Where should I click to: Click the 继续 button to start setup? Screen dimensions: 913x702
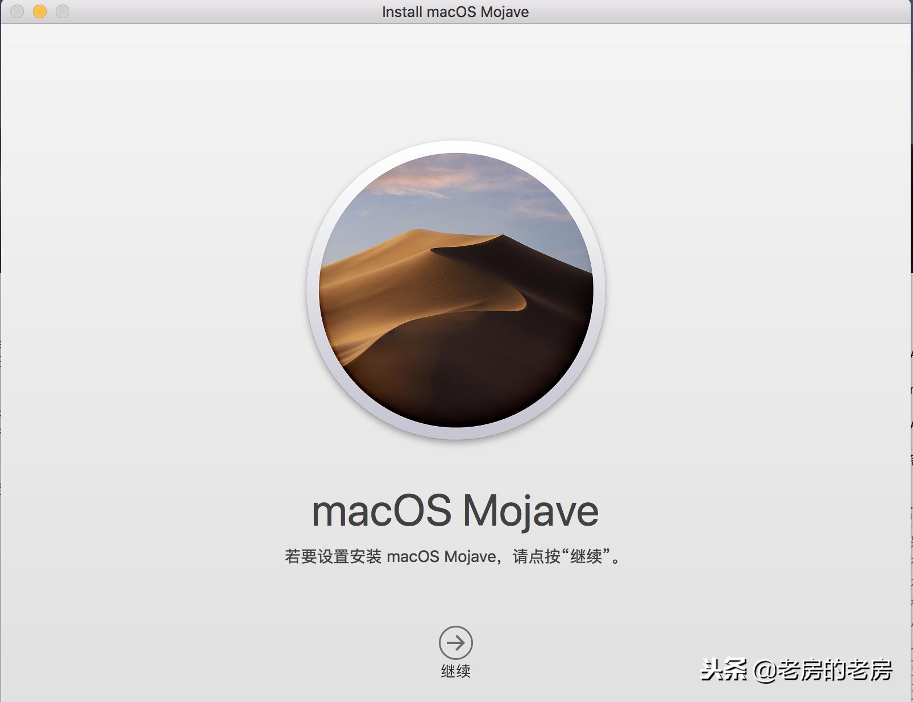455,670
